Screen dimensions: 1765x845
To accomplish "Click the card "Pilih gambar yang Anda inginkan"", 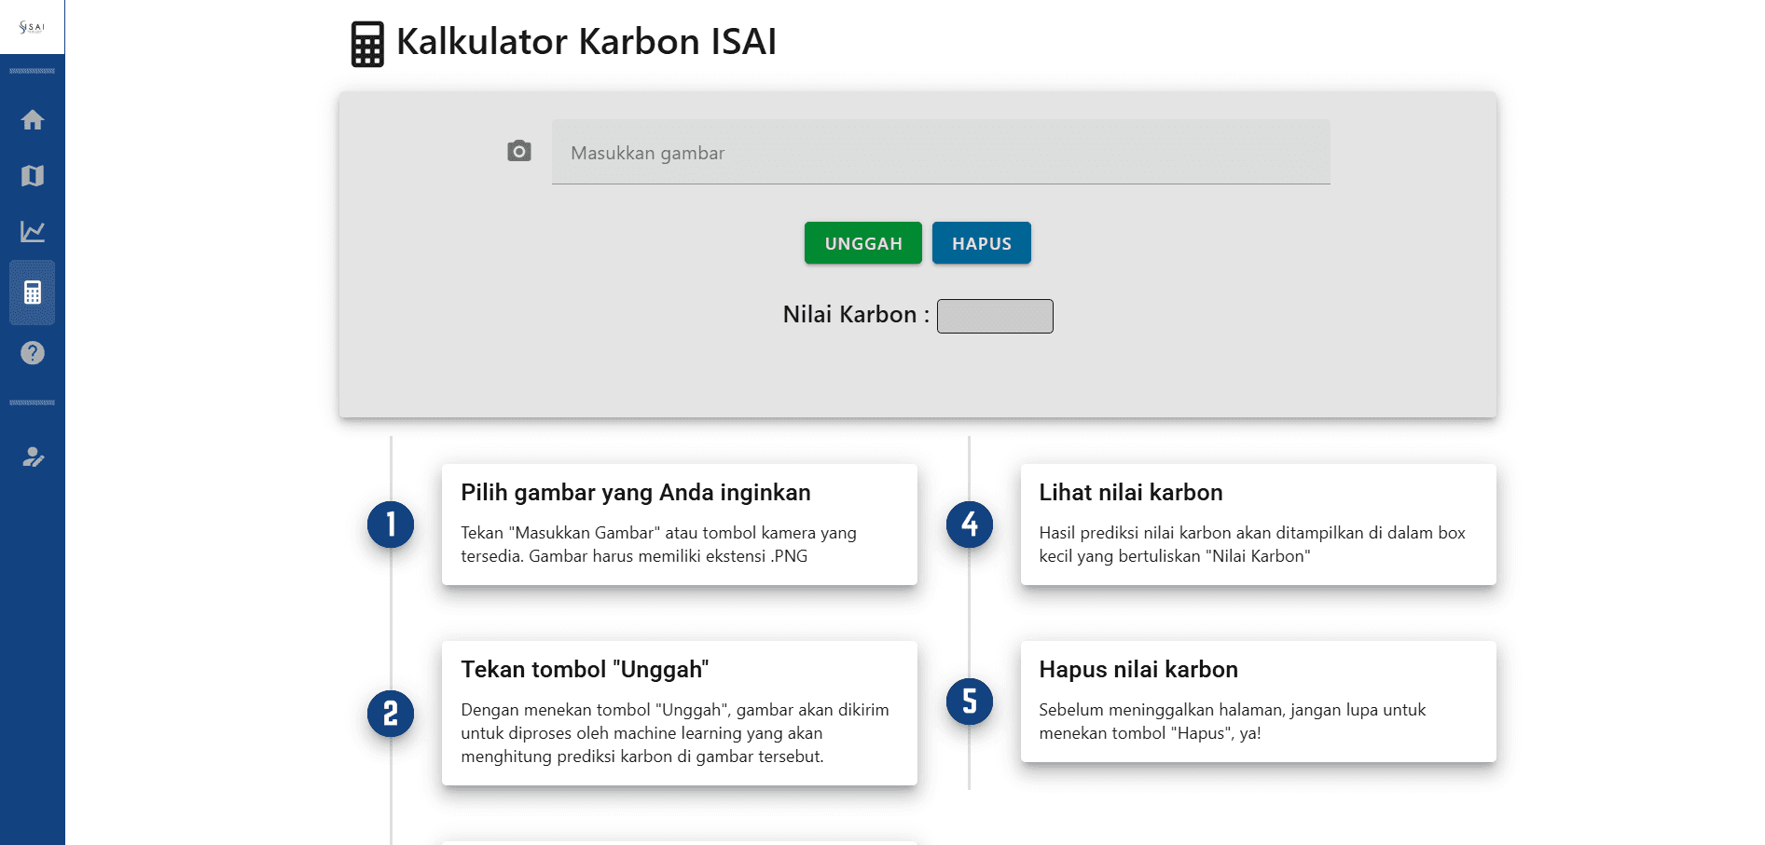I will 680,524.
